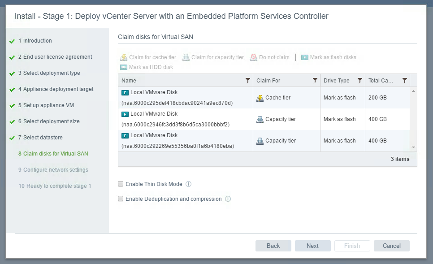Show info for Deduplication and compression

[x=228, y=199]
